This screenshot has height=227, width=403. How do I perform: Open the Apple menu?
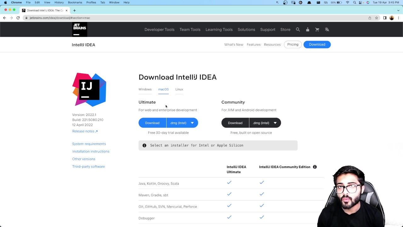(5, 3)
